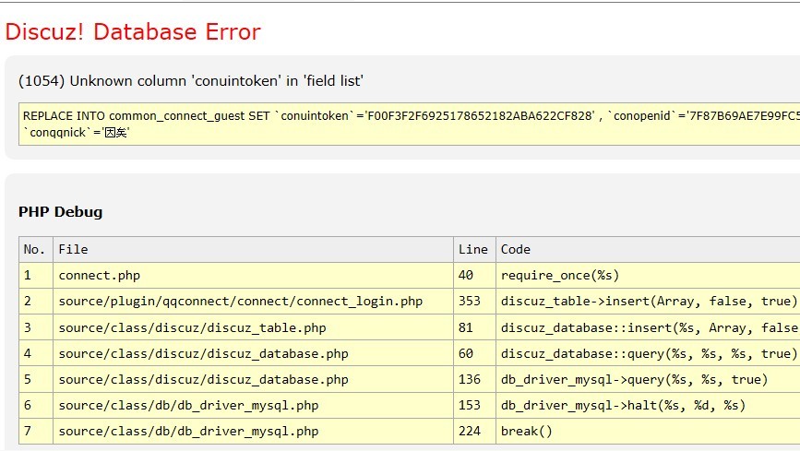Viewport: 800px width, 451px height.
Task: Click the discuz_database.php row with line 60
Action: (x=203, y=353)
